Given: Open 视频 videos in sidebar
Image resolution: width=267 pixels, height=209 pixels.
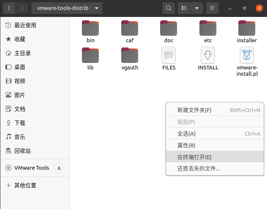Looking at the screenshot, I should tap(35, 81).
